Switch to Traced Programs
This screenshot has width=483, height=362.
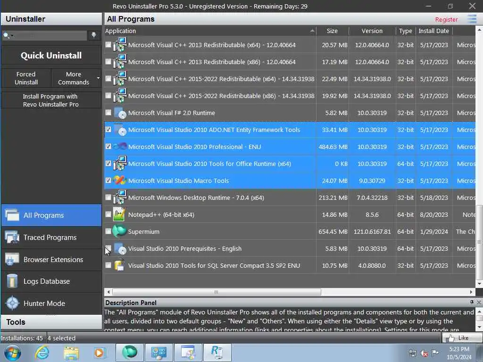[51, 238]
